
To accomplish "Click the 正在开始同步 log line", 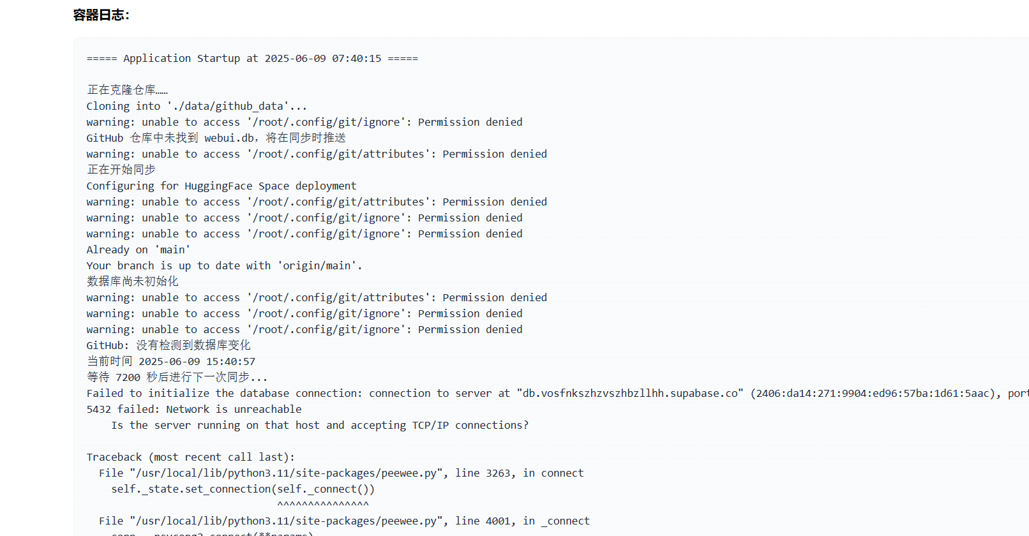I will coord(121,170).
